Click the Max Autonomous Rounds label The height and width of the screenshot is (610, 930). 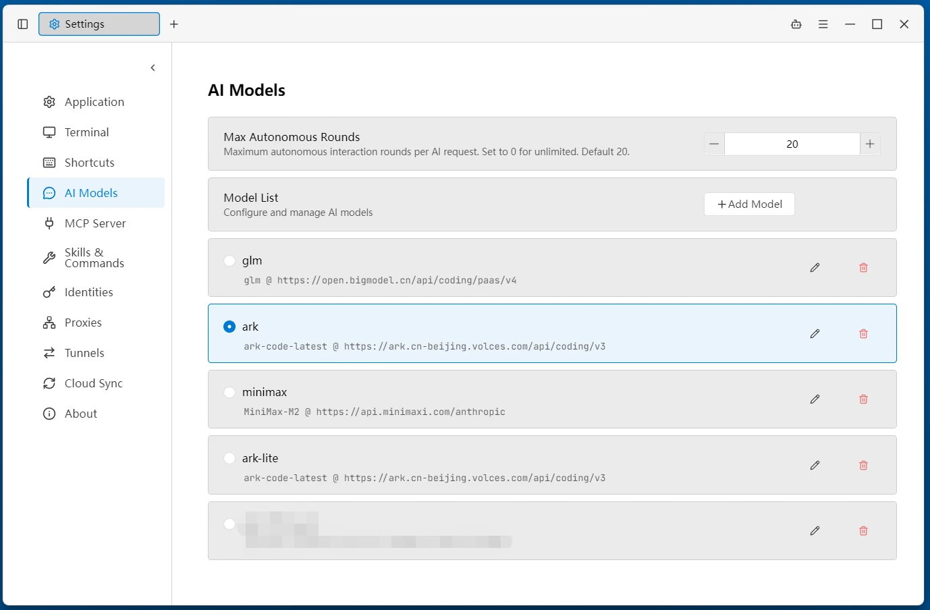tap(292, 137)
